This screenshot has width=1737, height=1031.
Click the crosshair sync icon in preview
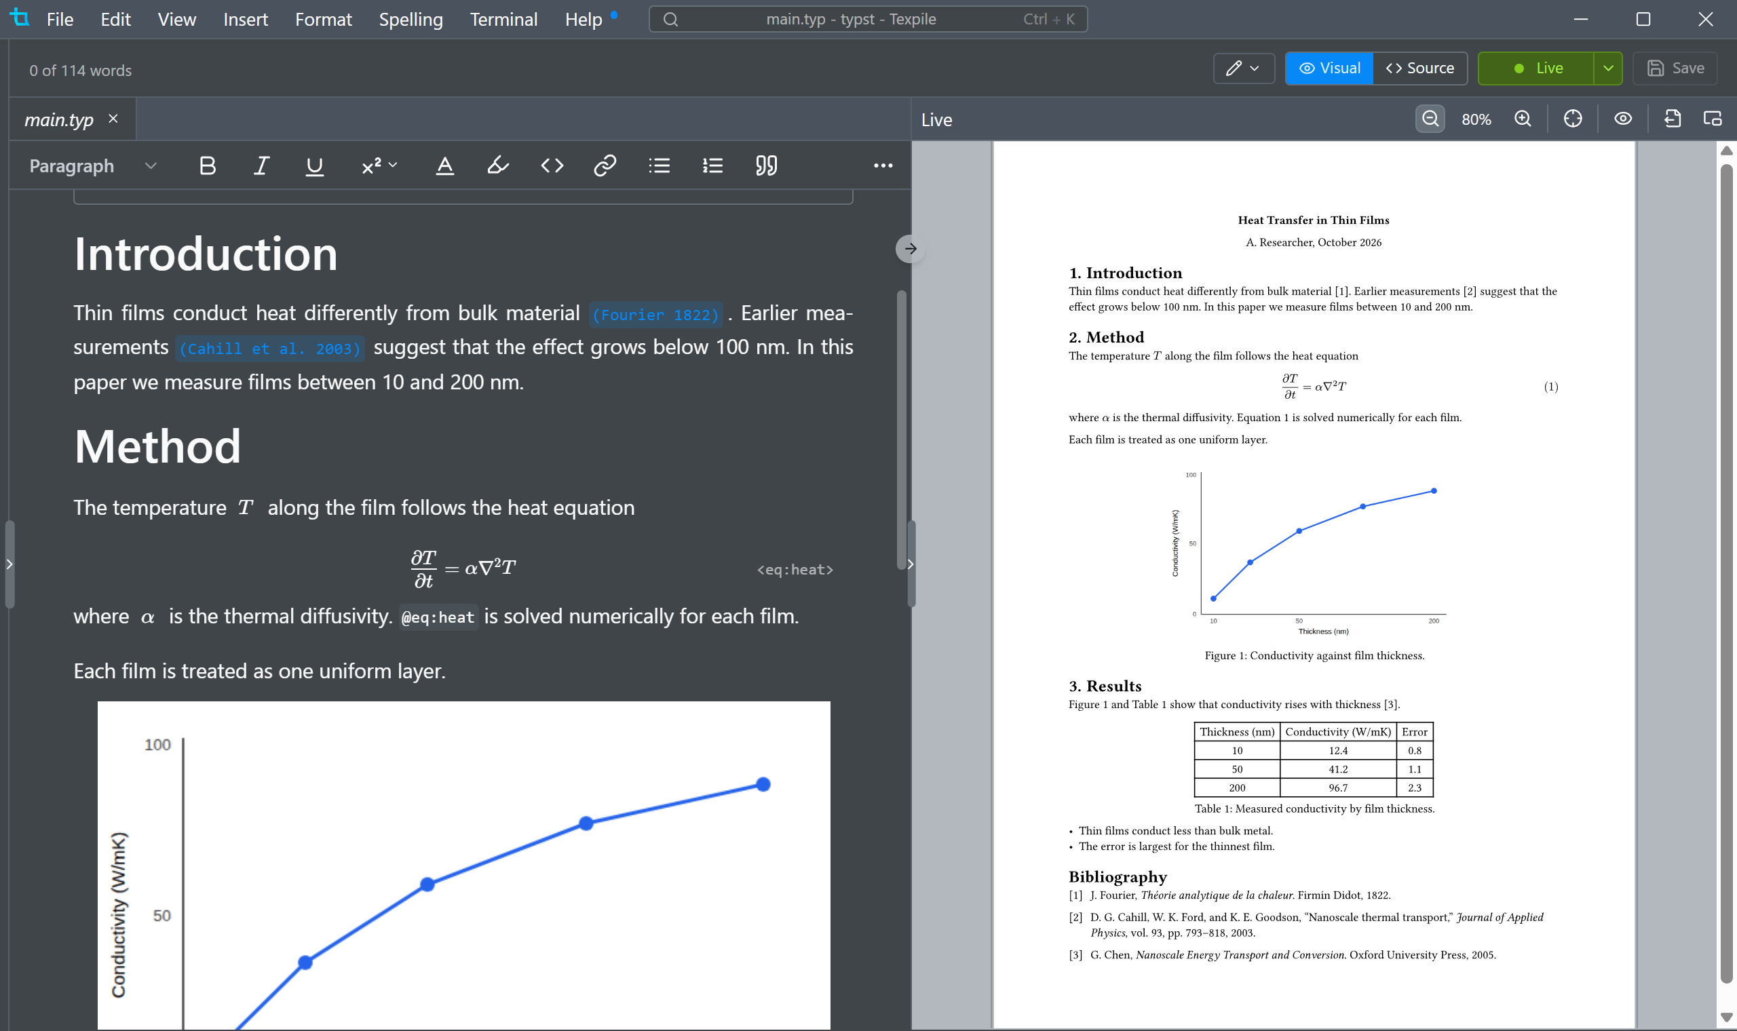point(1573,119)
